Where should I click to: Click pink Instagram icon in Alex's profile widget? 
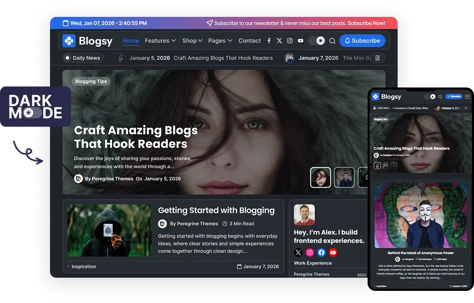(310, 252)
